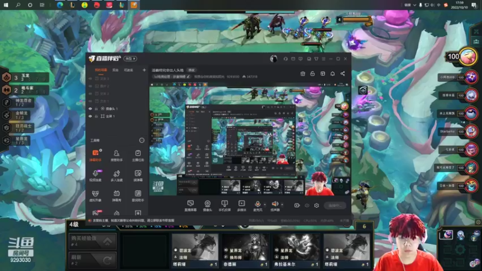Select the third scene tab
The width and height of the screenshot is (482, 271).
[128, 70]
